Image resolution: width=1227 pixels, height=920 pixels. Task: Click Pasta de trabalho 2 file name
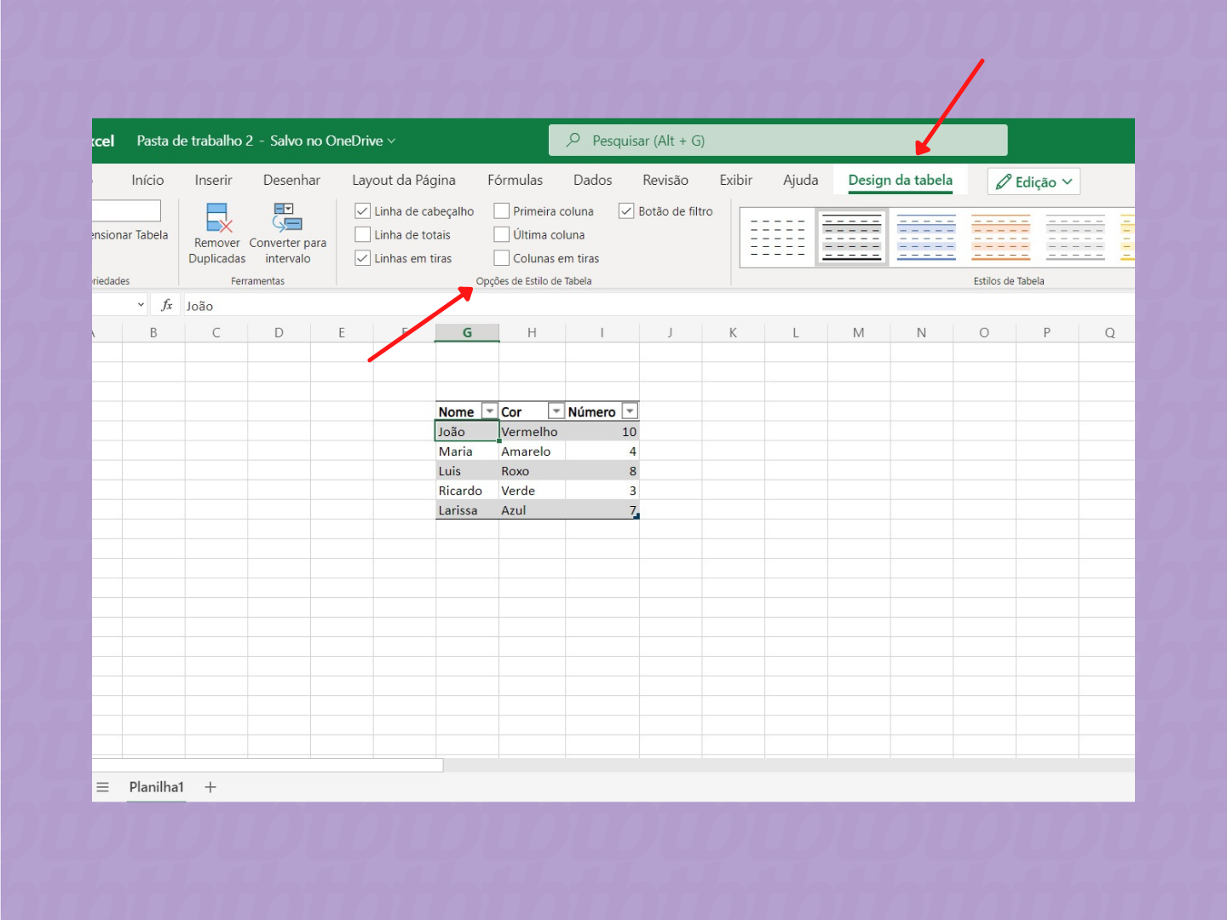click(195, 141)
